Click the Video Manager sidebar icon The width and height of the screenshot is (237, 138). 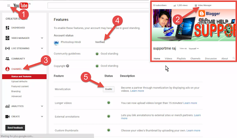click(7, 38)
